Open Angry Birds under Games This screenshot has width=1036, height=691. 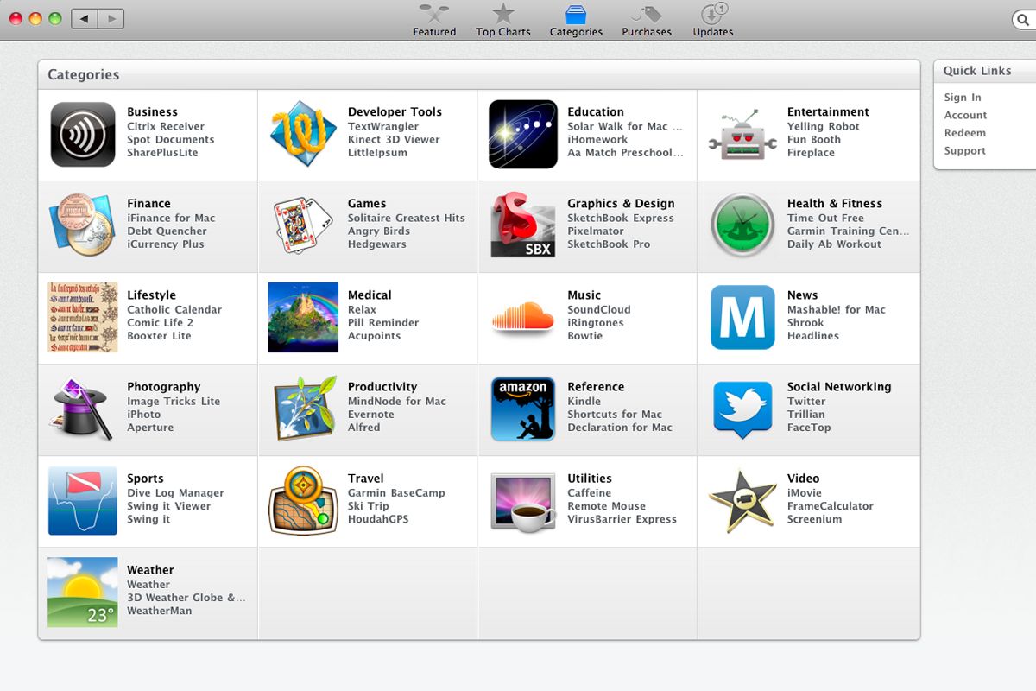(379, 231)
